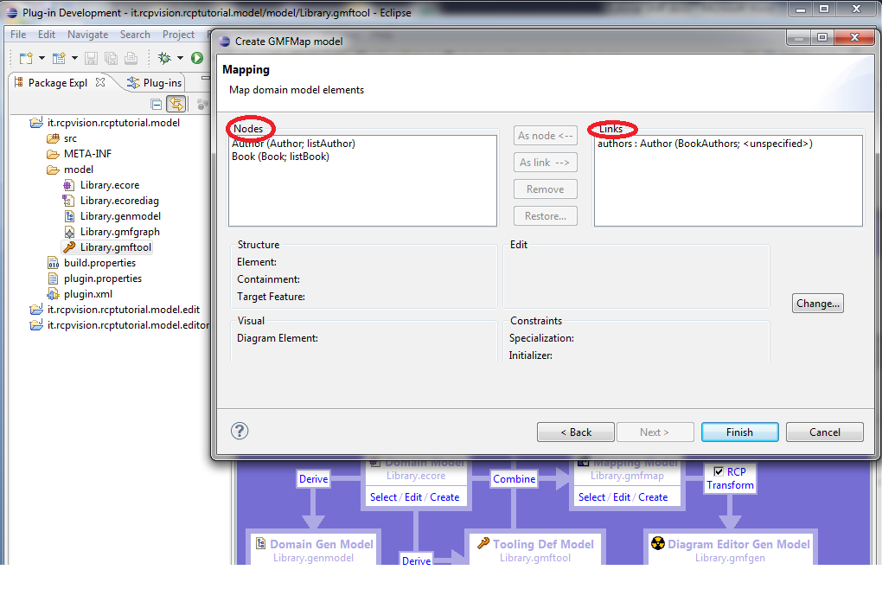Open the Navigate menu
The height and width of the screenshot is (589, 882).
pyautogui.click(x=87, y=35)
